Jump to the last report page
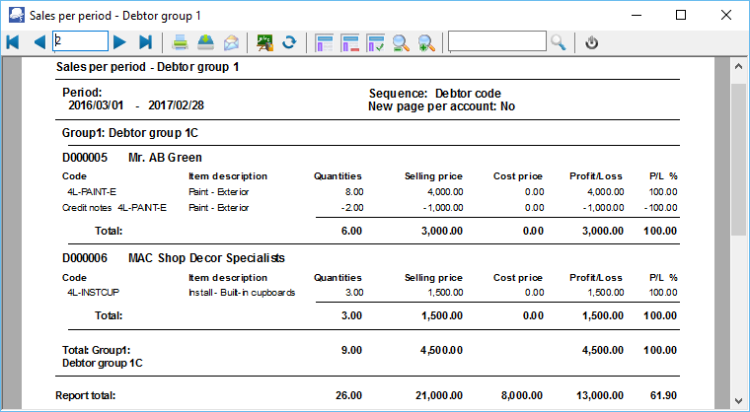Image resolution: width=750 pixels, height=412 pixels. [x=145, y=42]
